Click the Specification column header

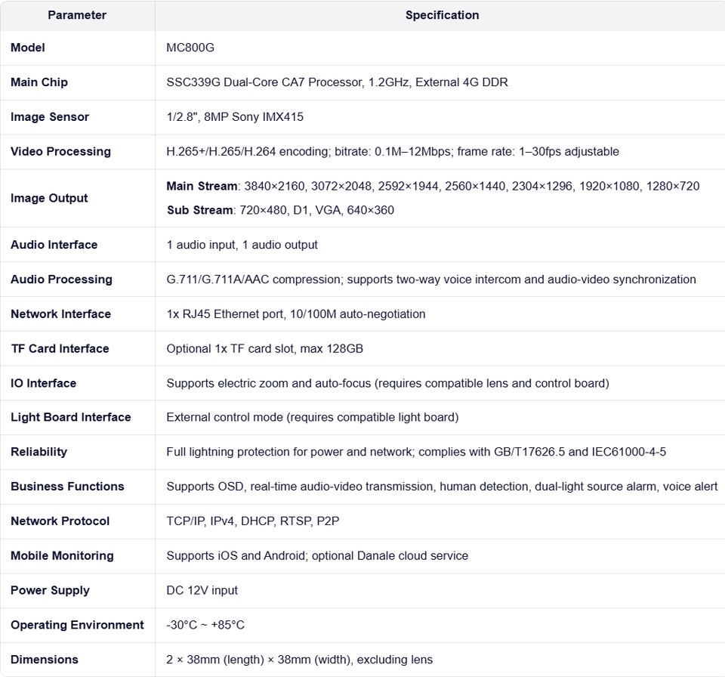pos(442,15)
